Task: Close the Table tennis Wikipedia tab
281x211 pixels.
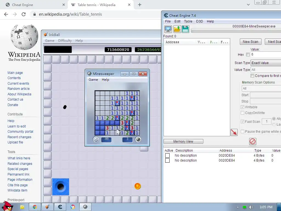Action: [x=129, y=5]
